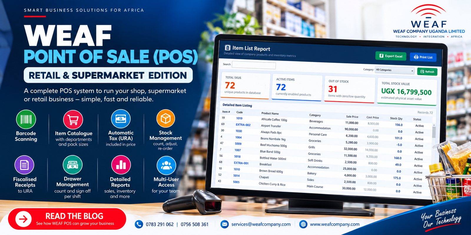Click the Detailed Reports bar chart icon
This screenshot has width=471, height=235.
(x=121, y=165)
